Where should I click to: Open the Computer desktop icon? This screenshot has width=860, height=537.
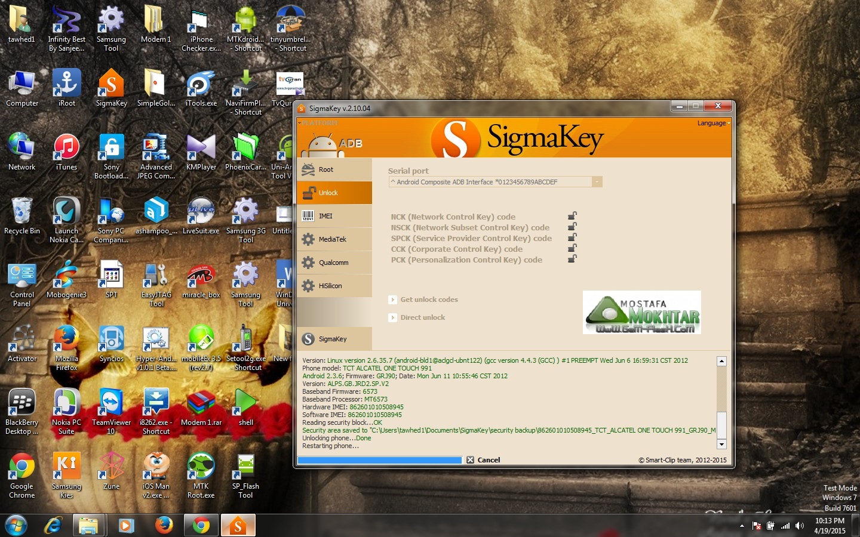point(22,88)
